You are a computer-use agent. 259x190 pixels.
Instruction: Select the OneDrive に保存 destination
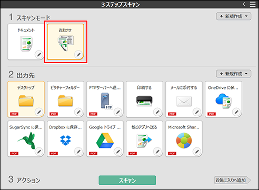pos(223,99)
